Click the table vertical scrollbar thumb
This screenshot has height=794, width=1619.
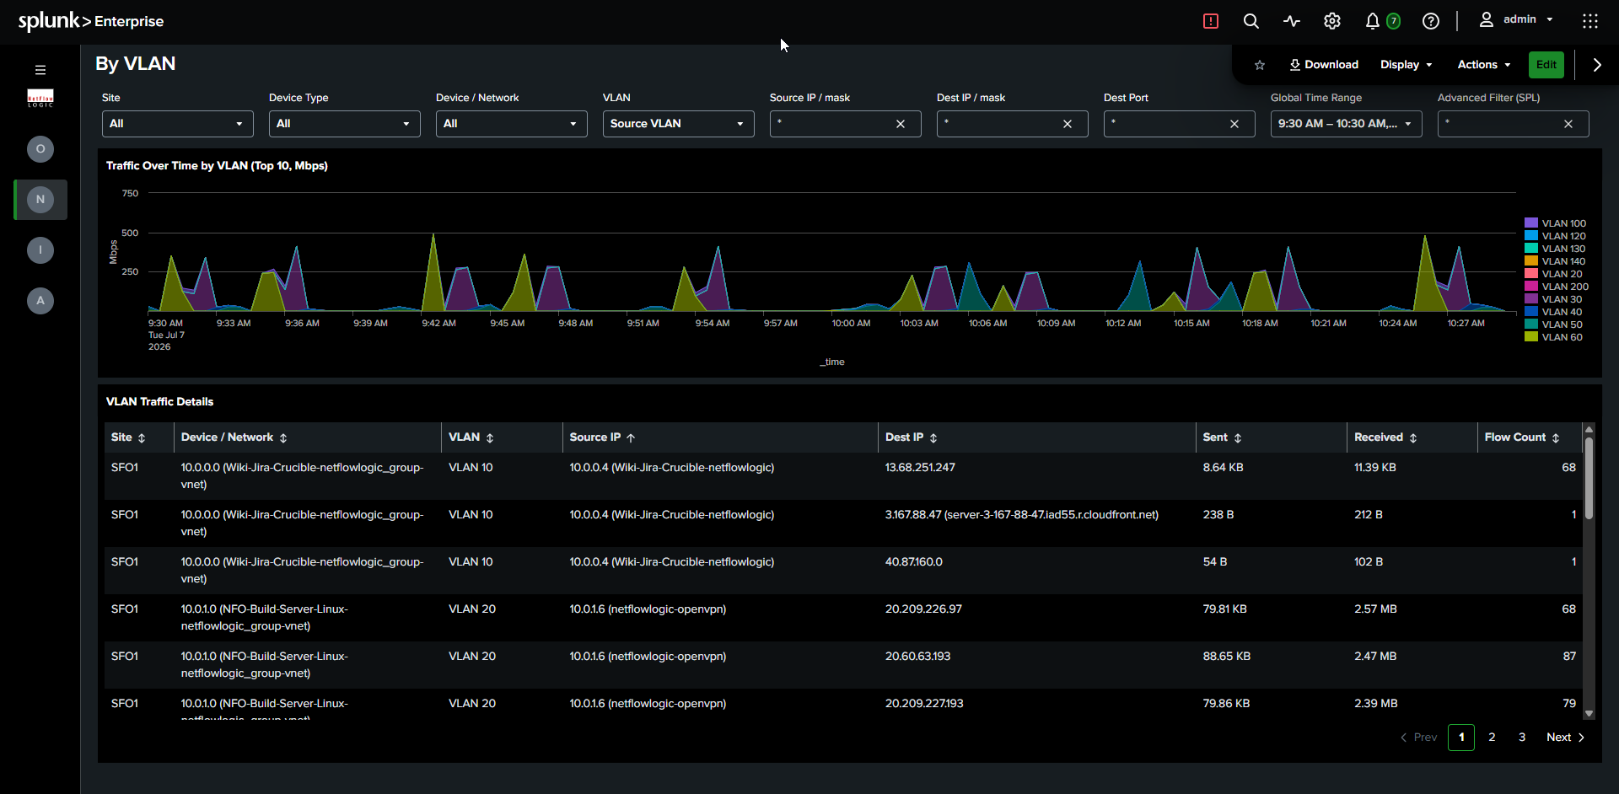(1589, 477)
